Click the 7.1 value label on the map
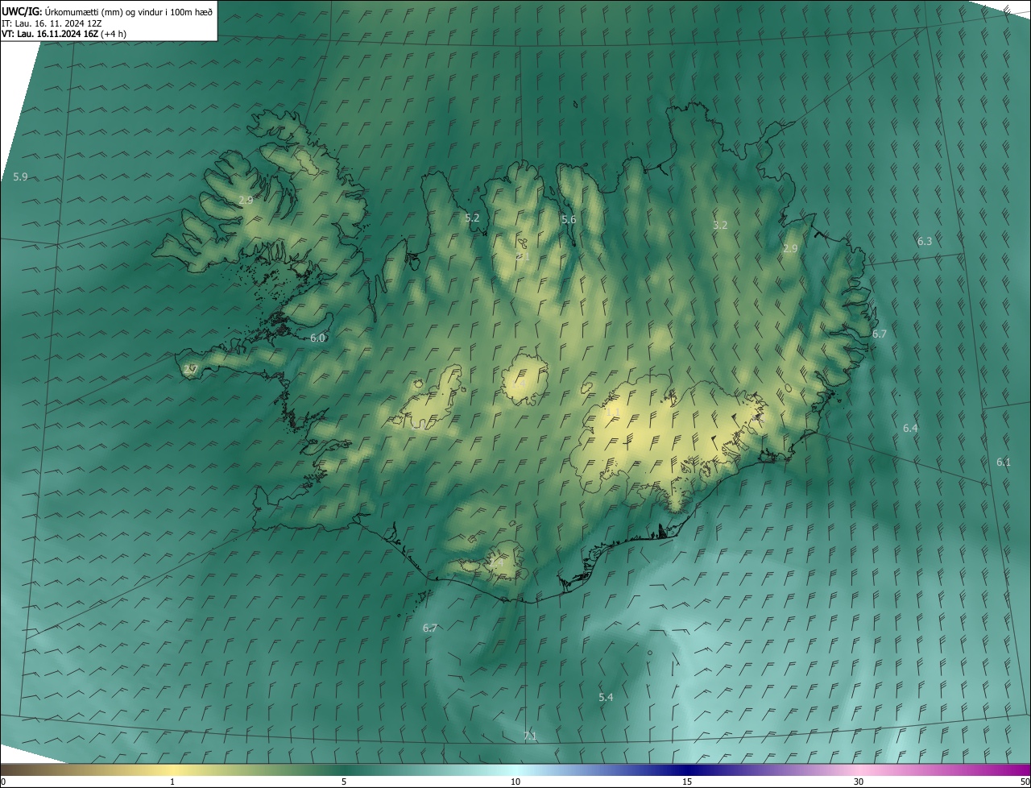 tap(530, 736)
